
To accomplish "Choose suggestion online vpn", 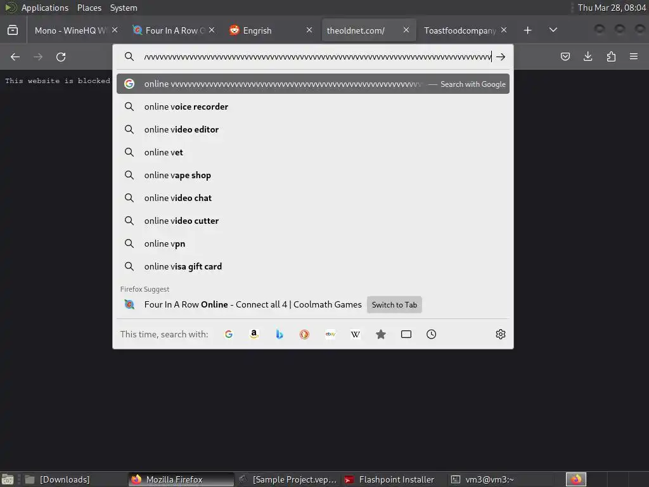I will click(x=313, y=243).
